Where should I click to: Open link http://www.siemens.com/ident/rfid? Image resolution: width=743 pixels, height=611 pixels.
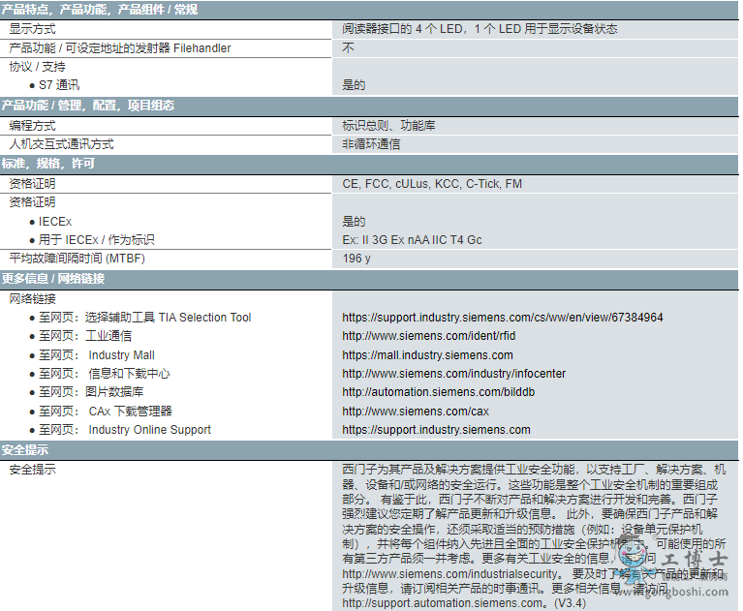tap(429, 336)
